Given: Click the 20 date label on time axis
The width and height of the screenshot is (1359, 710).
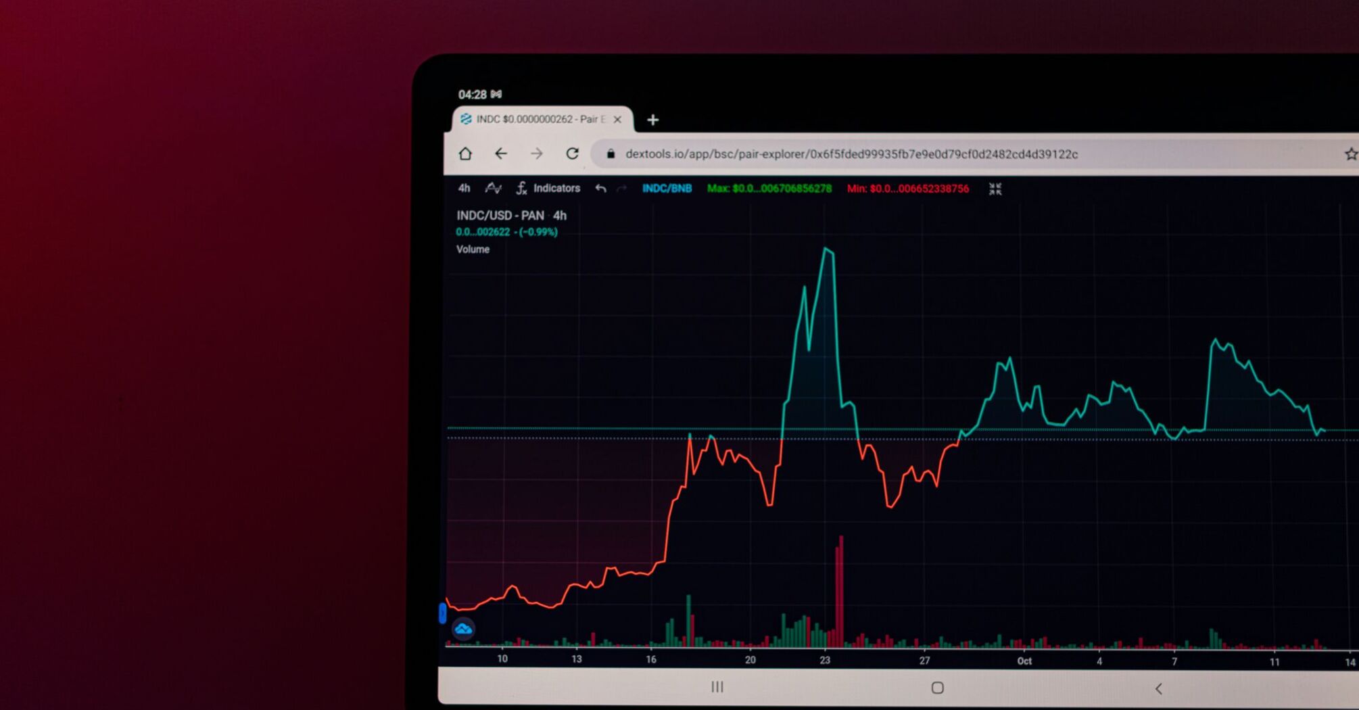Looking at the screenshot, I should (750, 659).
